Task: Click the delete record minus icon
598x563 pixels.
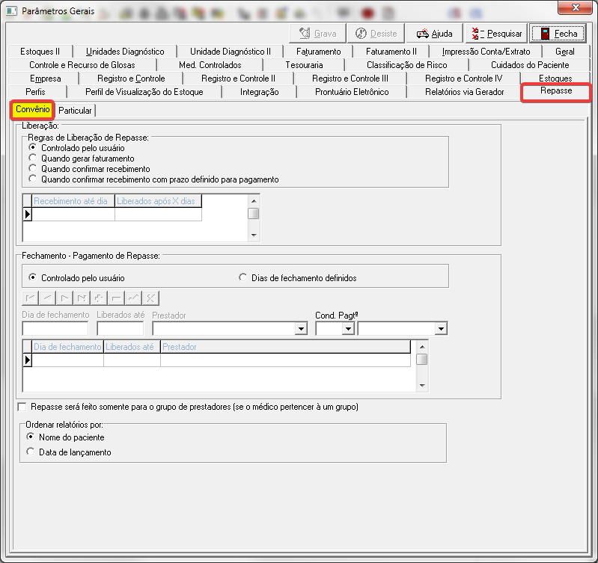Action: (x=116, y=298)
